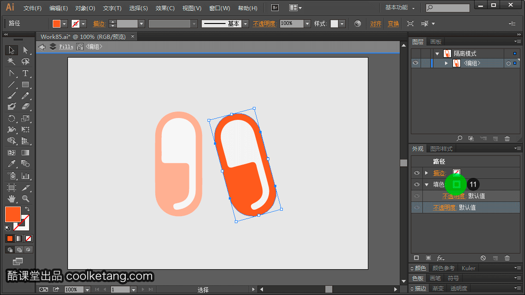Viewport: 525px width, 295px height.
Task: Select the Blend tool
Action: coord(25,164)
